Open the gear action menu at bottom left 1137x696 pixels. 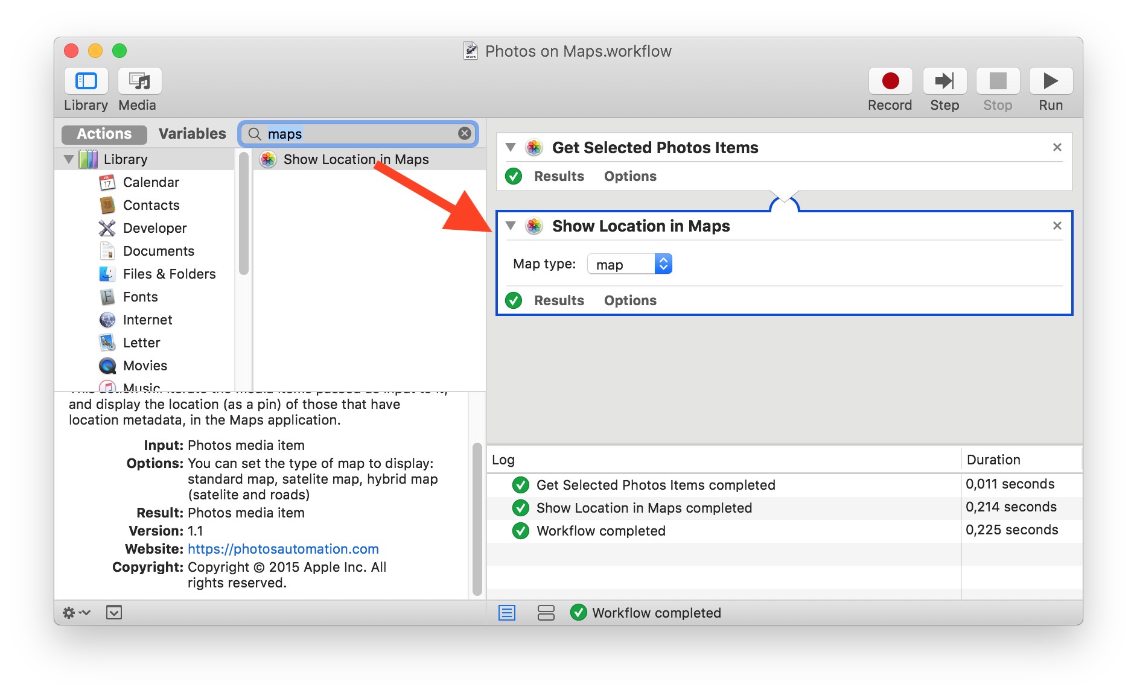[x=75, y=613]
